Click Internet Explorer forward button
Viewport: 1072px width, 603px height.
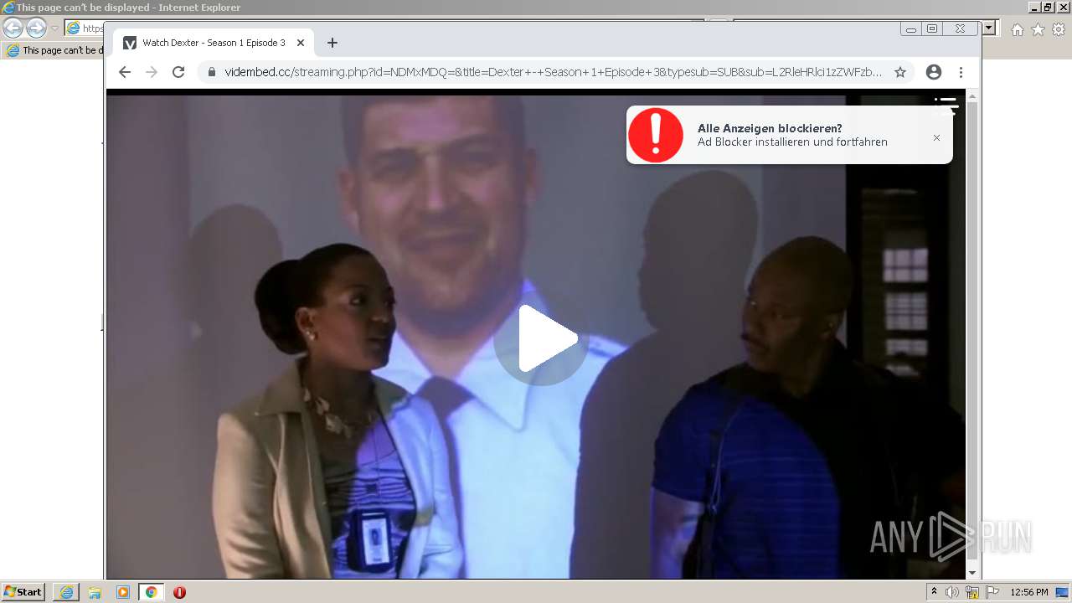[x=36, y=28]
